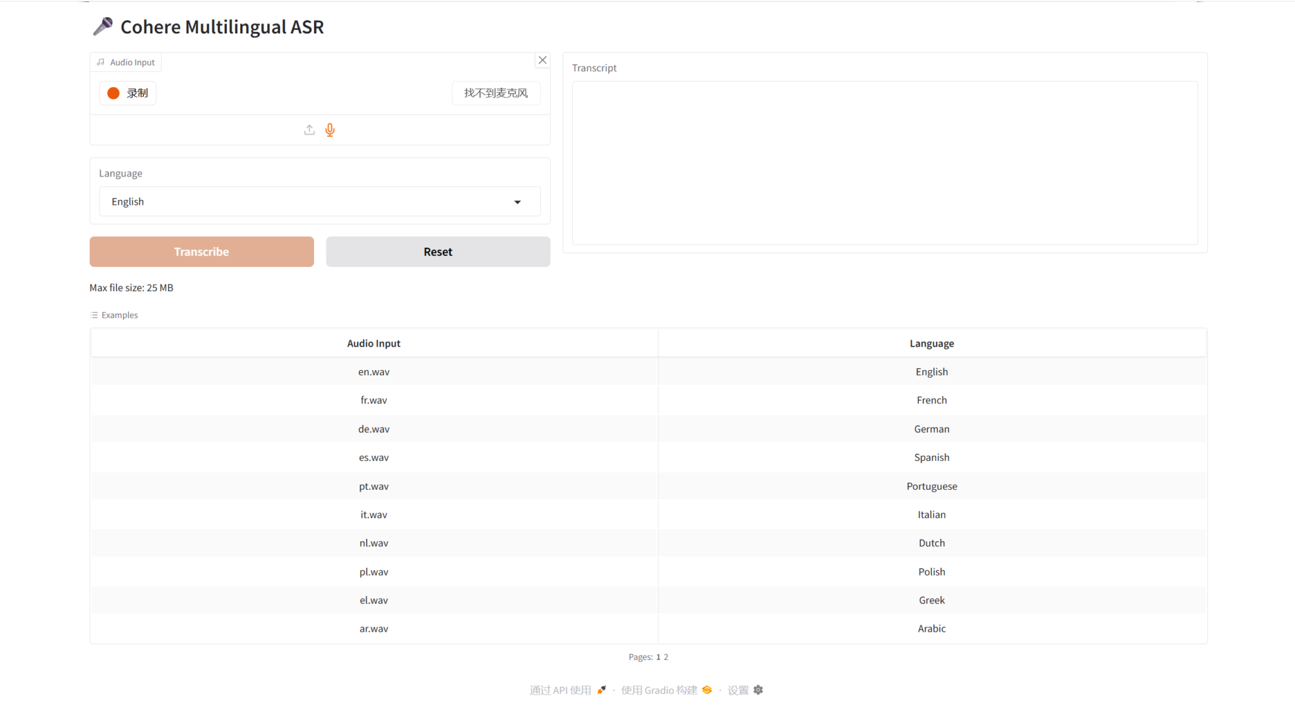Select the ar.wav example

[373, 628]
